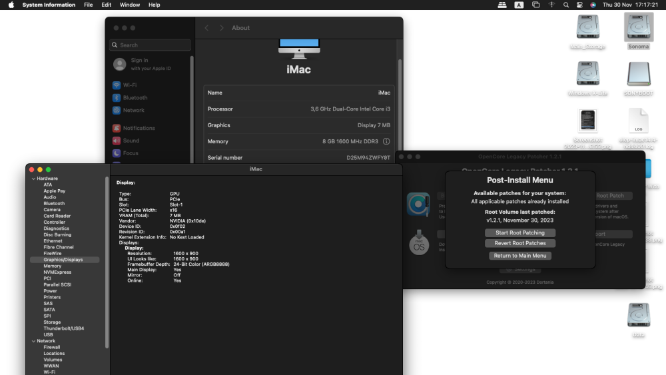
Task: Select Thunderbolt/USB4 in the hardware list
Action: 64,328
